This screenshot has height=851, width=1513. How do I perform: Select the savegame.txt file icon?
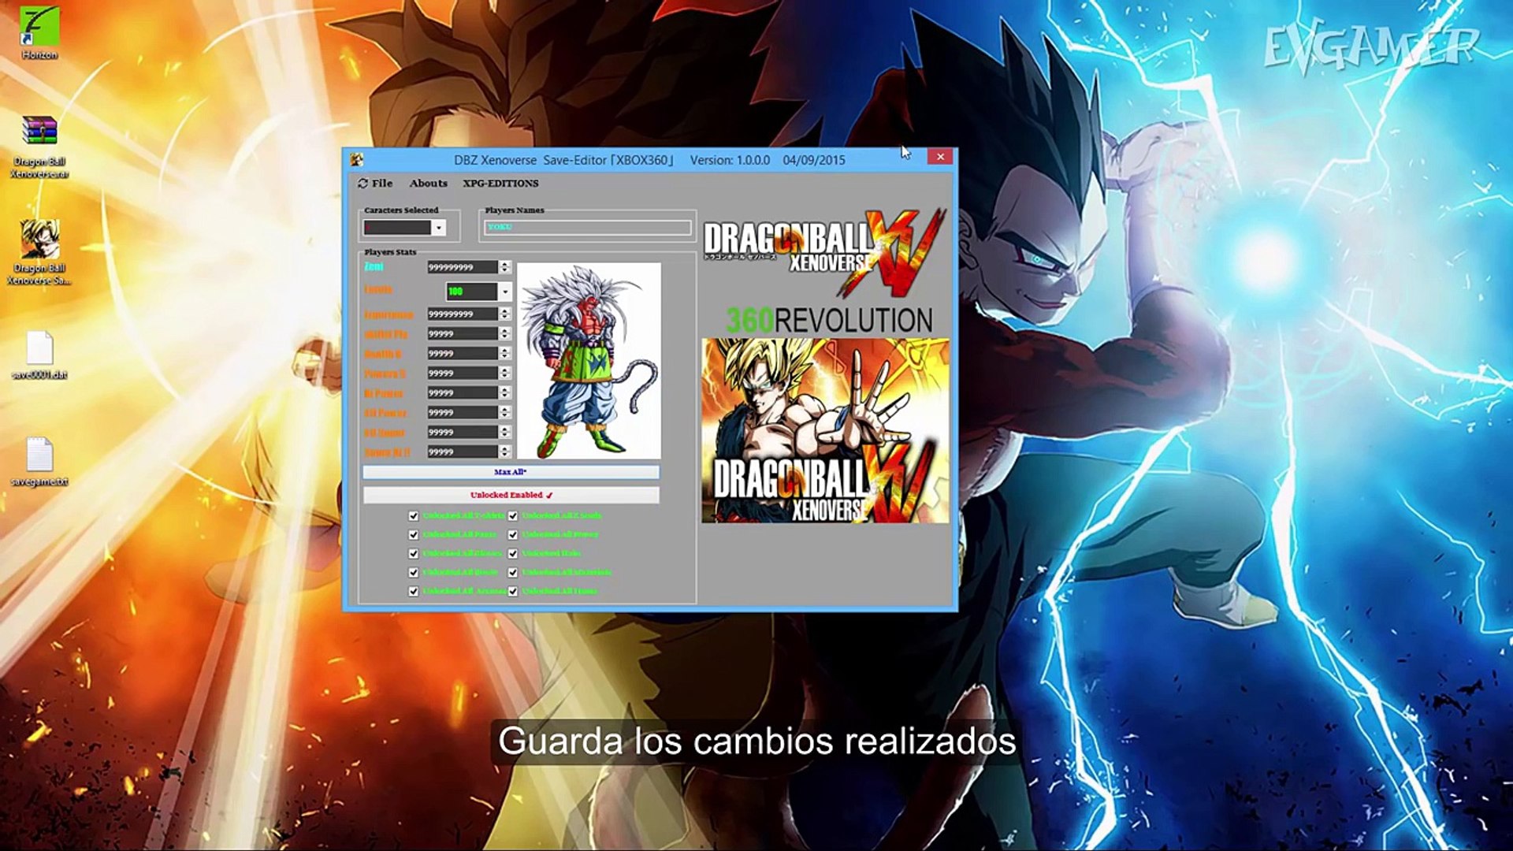(39, 455)
